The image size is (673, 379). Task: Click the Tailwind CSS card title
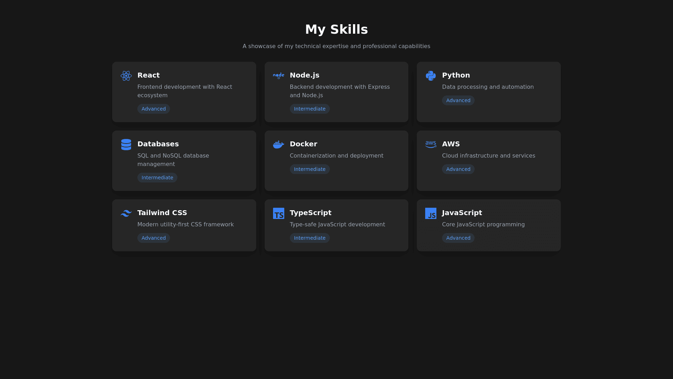pyautogui.click(x=162, y=213)
